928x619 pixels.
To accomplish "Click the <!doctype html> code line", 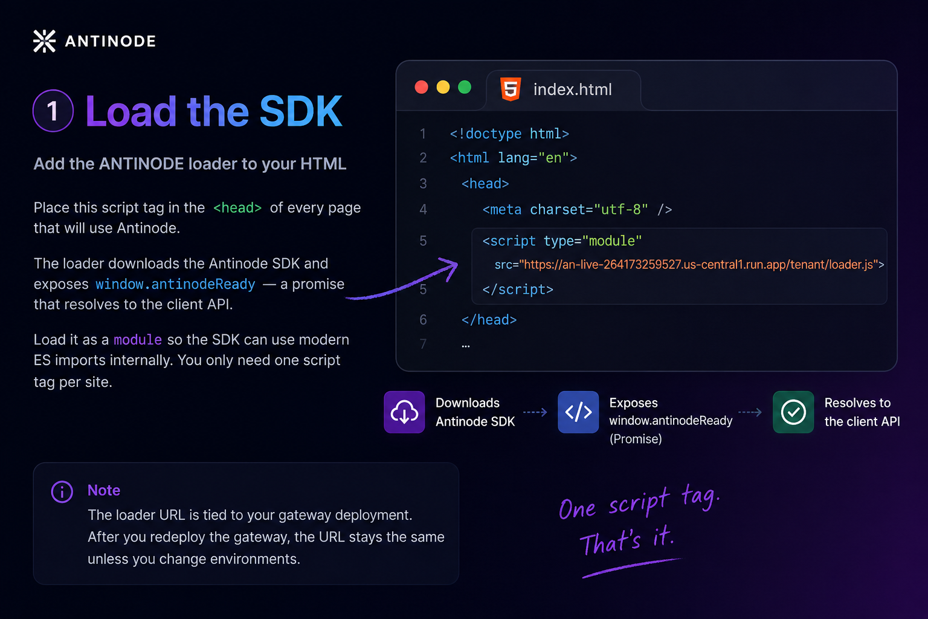I will (509, 134).
